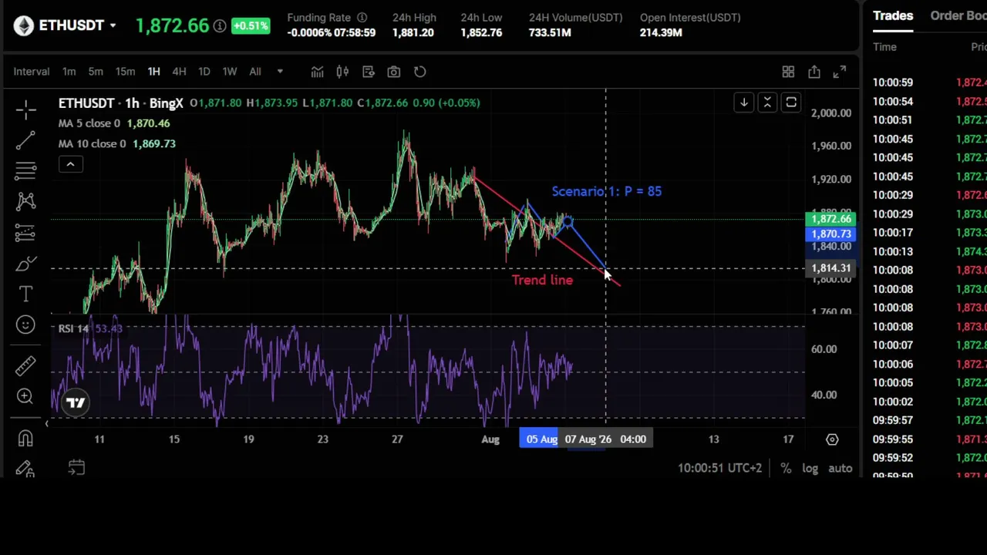Toggle log scale on price axis
Viewport: 987px width, 555px height.
[x=810, y=468]
